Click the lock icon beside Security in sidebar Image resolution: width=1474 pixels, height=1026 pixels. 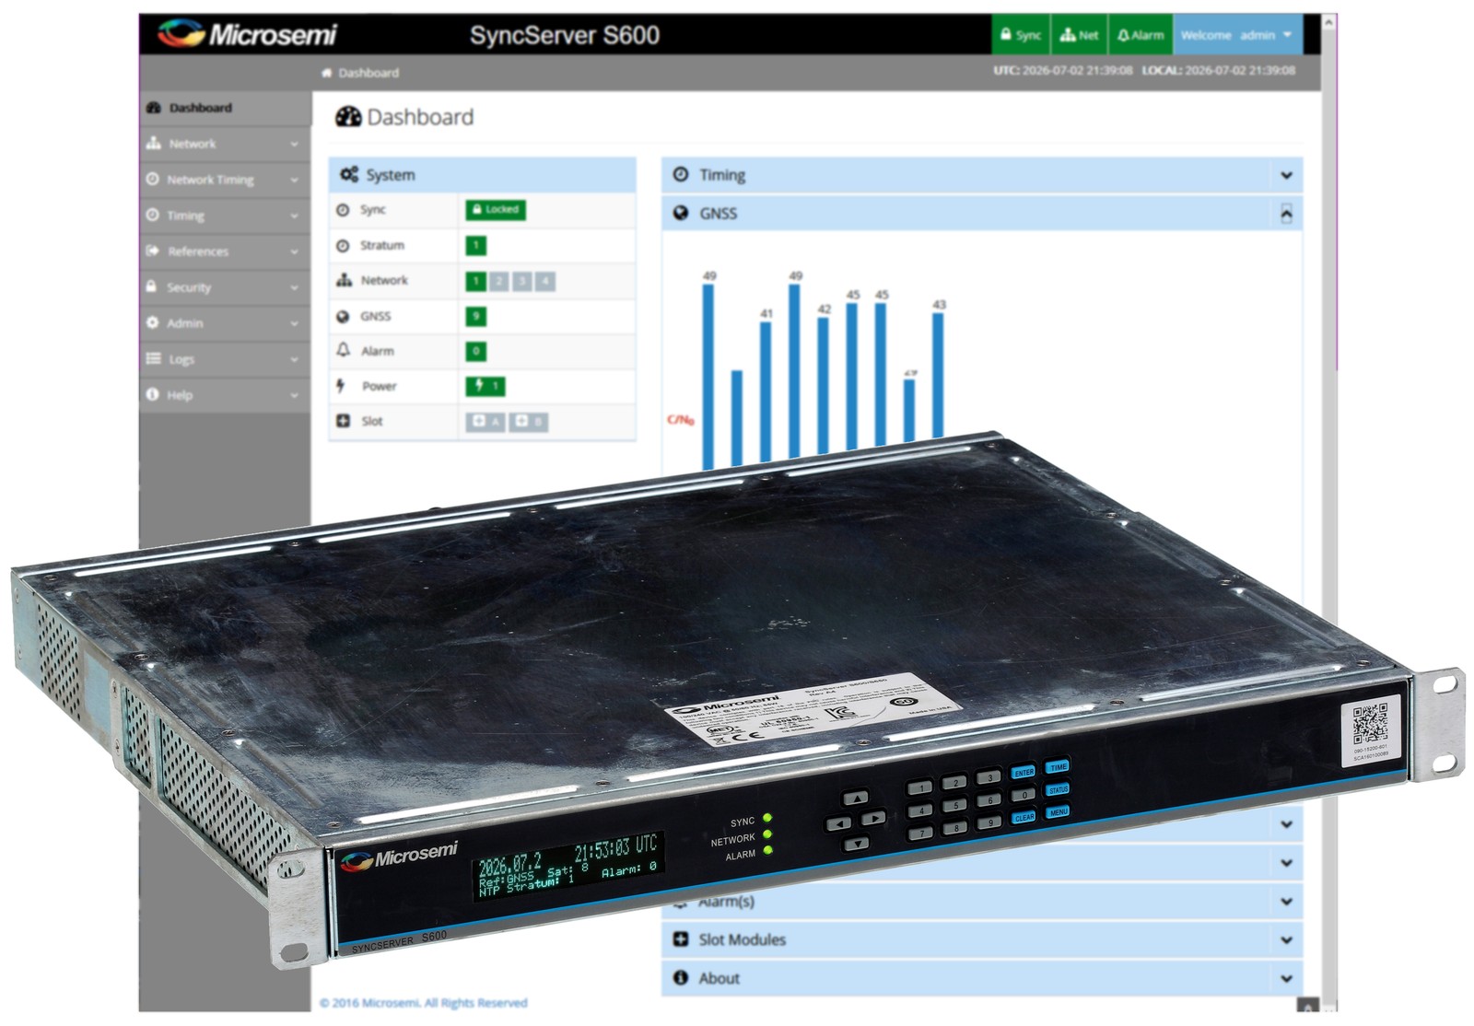coord(151,286)
